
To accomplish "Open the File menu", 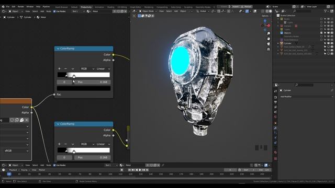I will [x=8, y=7].
